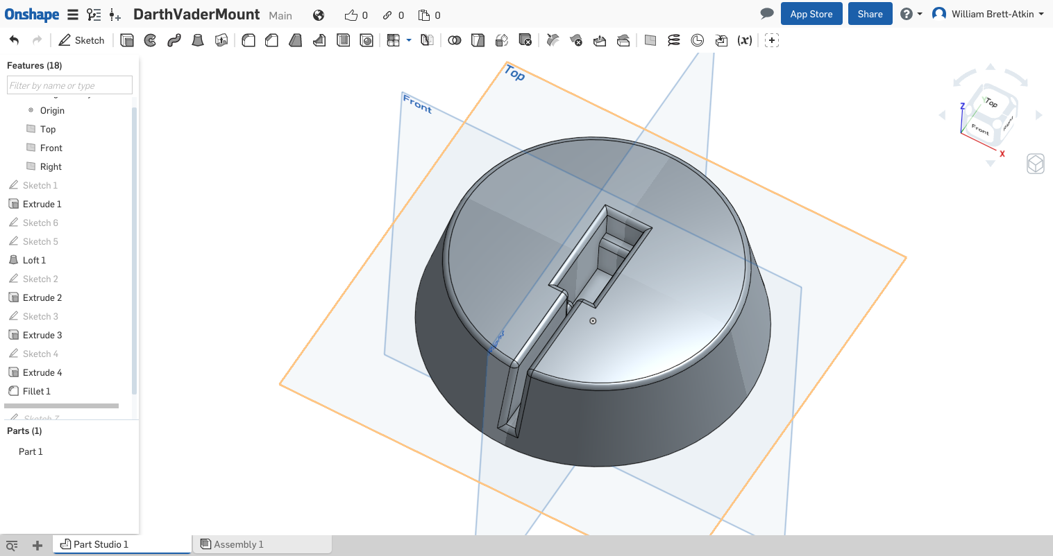Viewport: 1053px width, 556px height.
Task: Select the Helix tool icon
Action: coord(674,40)
